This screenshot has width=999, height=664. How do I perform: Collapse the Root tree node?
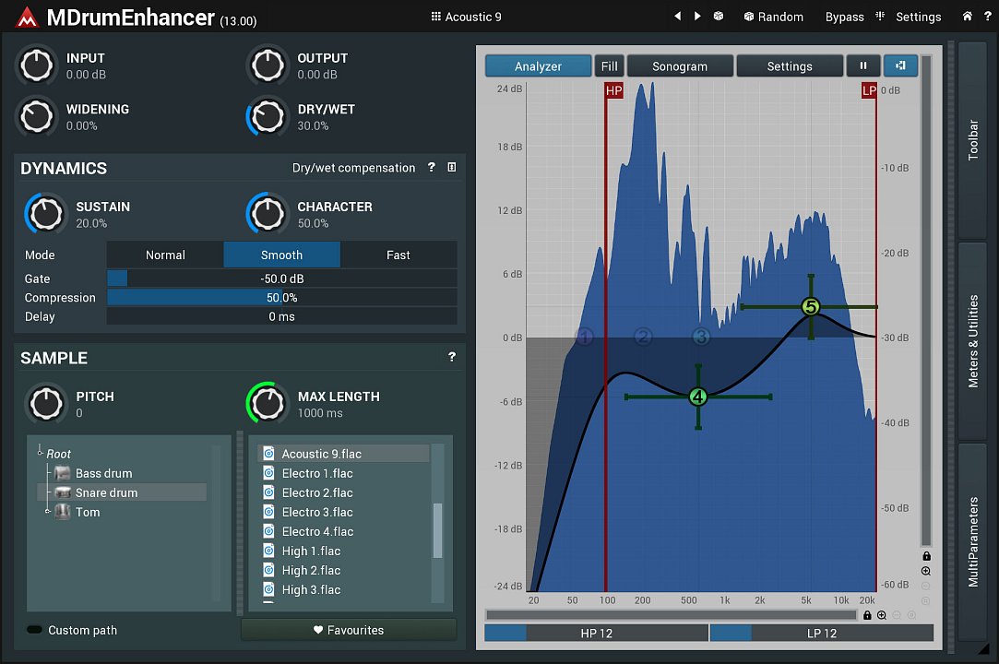(x=41, y=453)
